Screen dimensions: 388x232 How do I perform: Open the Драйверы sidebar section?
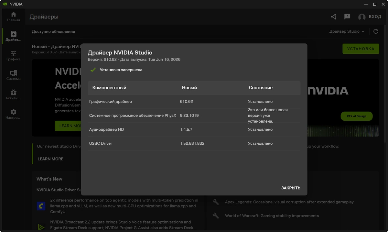point(13,36)
